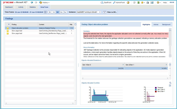Select the 14.04% value cell

(x=146, y=68)
